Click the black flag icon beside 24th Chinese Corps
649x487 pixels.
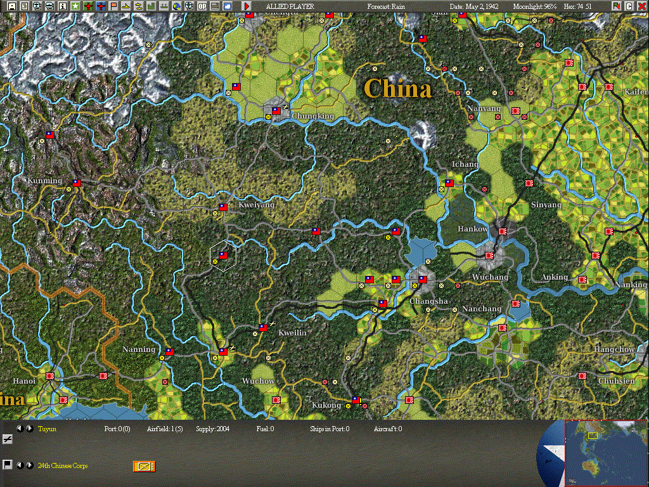coord(7,465)
